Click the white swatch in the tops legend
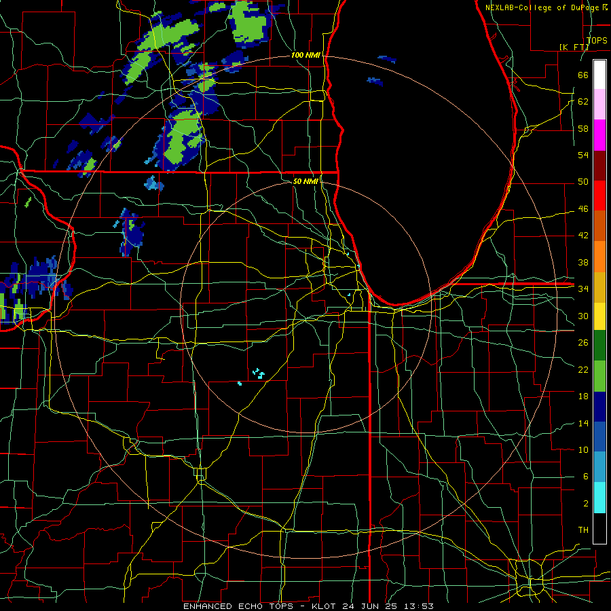611x611 pixels. pyautogui.click(x=599, y=75)
